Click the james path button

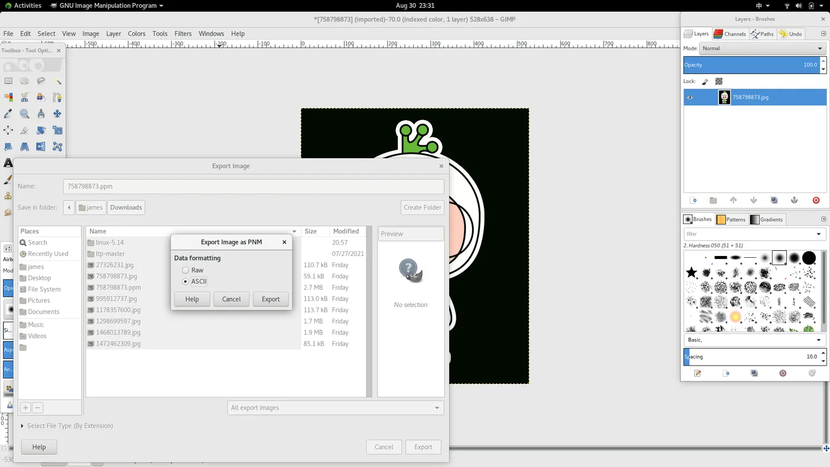coord(91,207)
